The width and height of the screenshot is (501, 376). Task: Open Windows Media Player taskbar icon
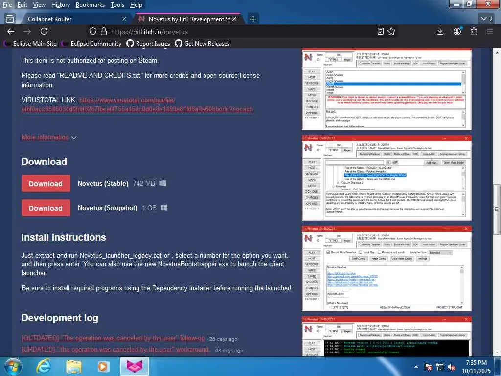103,367
